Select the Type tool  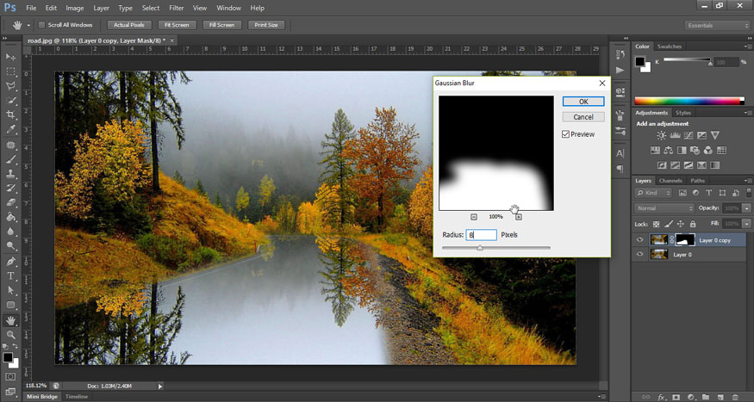pos(11,275)
